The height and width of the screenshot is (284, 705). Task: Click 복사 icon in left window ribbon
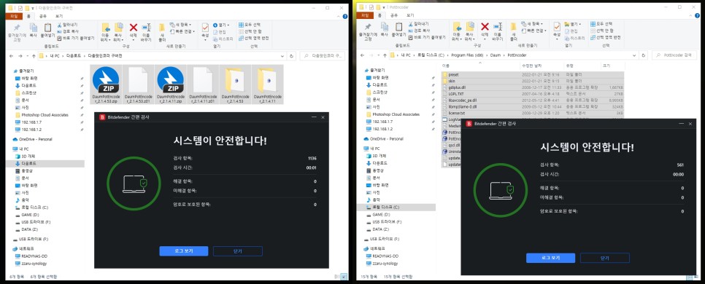click(34, 28)
